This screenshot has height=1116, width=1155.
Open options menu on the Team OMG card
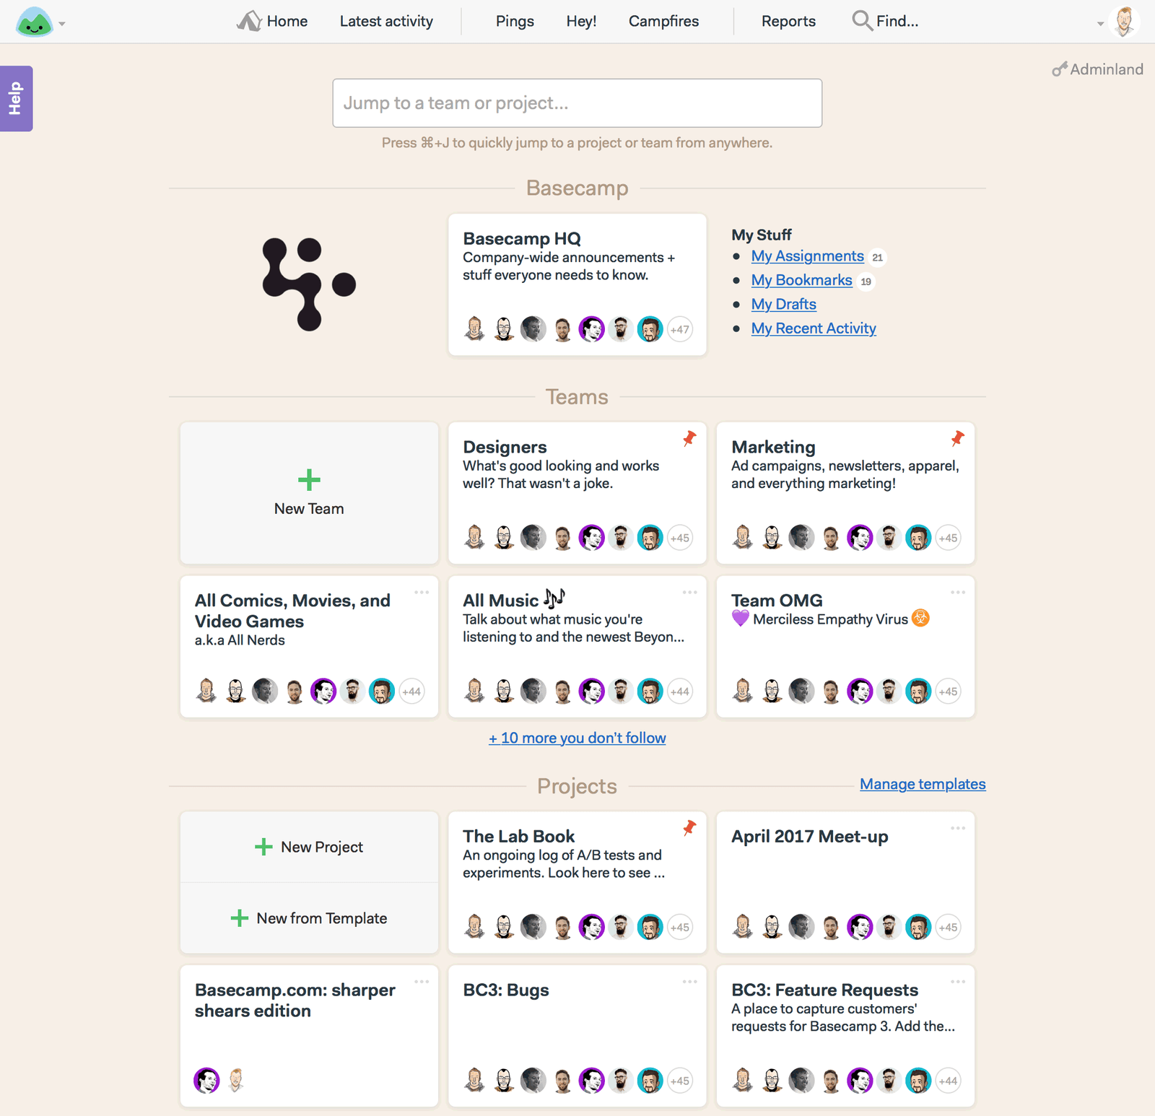coord(958,593)
